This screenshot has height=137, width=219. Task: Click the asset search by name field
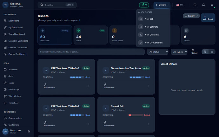91,52
